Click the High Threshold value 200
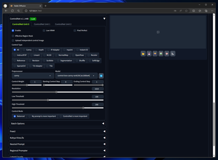Image resolution: width=218 pixels, height=160 pixels. point(98,105)
